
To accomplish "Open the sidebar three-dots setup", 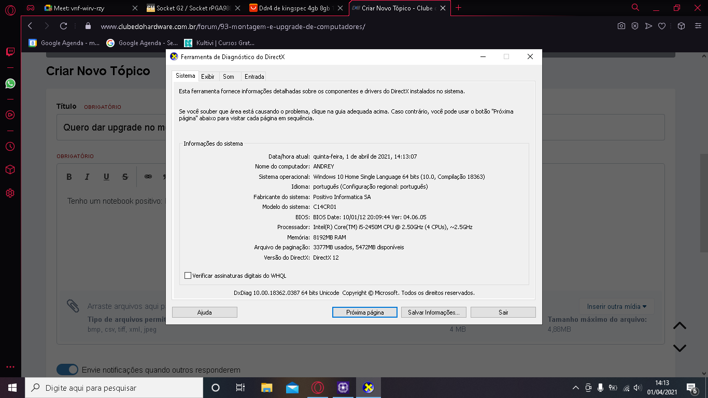I will click(x=10, y=366).
